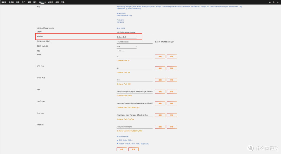Click the edit button for WebUI port 81

point(160,57)
